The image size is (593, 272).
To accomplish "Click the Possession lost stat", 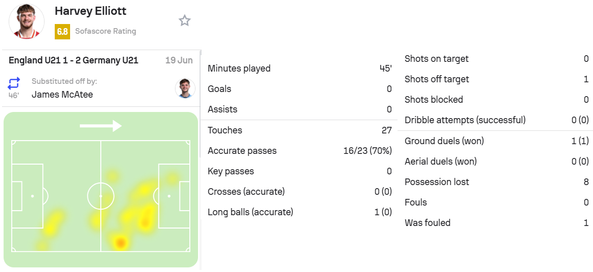I will pyautogui.click(x=497, y=182).
